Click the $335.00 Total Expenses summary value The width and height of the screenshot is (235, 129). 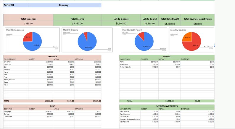point(28,24)
